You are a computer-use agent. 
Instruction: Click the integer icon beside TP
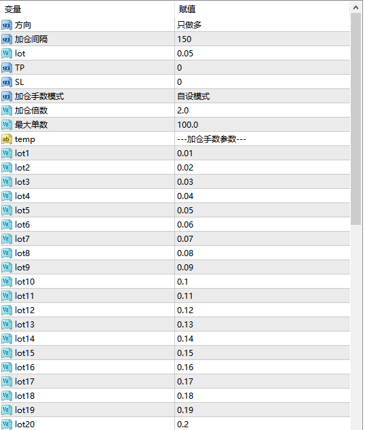tap(7, 68)
